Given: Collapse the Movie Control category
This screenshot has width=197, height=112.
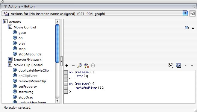Looking at the screenshot, I should click(x=10, y=27).
